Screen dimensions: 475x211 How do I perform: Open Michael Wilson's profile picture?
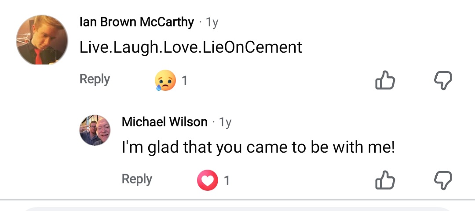click(95, 130)
